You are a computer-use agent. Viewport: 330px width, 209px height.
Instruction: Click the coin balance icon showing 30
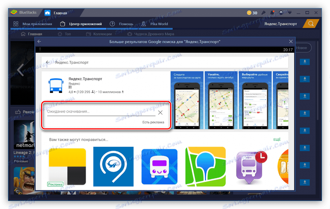click(249, 13)
